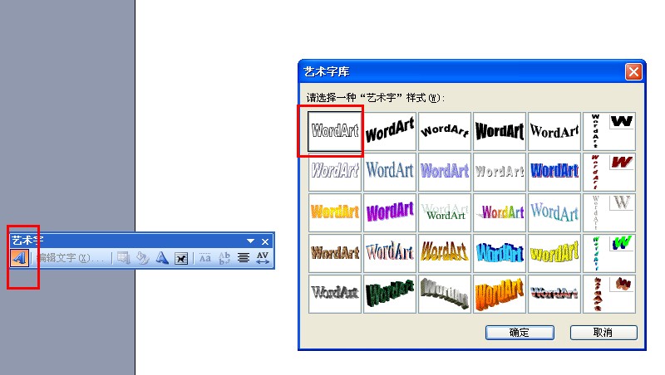Toggle the same letter heights Aa icon
The image size is (665, 375).
(x=204, y=258)
